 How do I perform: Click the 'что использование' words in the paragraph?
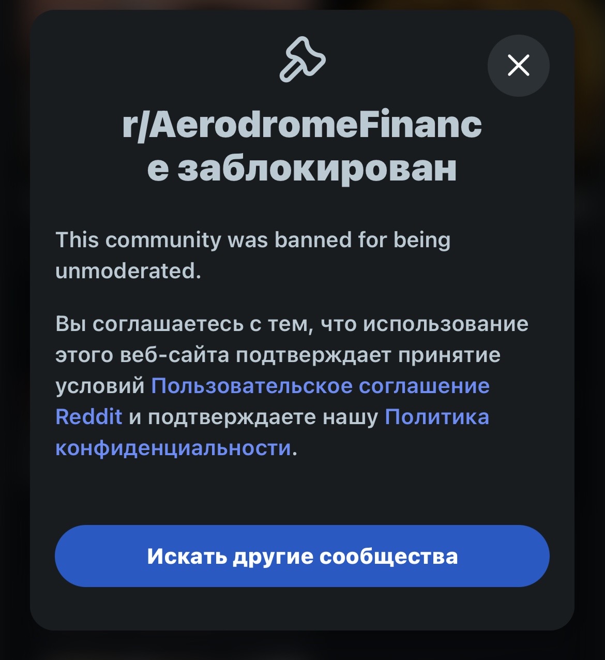pyautogui.click(x=425, y=324)
